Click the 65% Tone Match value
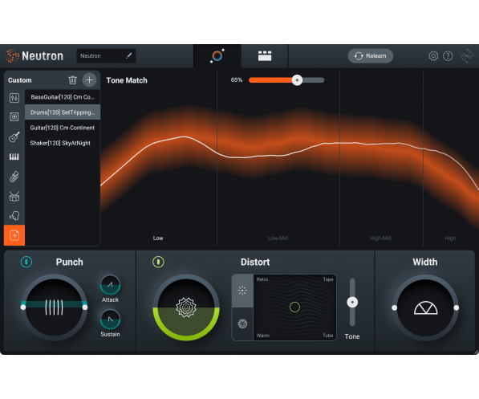 237,79
